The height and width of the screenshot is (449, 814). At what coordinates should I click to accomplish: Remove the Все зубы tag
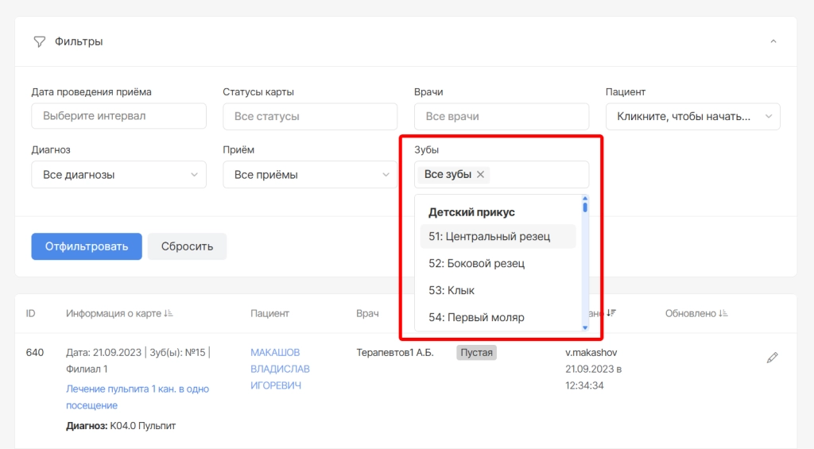(x=481, y=174)
